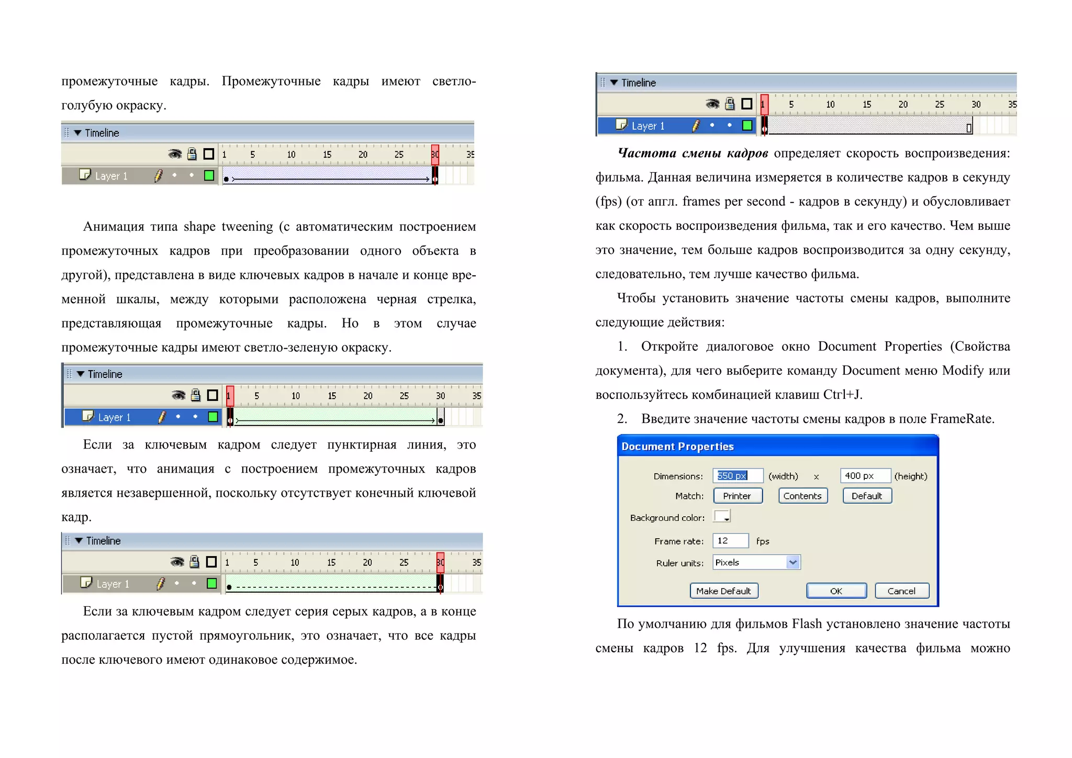Click the pencil icon on Layer 1 in the blue-tween timeline
This screenshot has width=1072, height=758.
[x=159, y=176]
